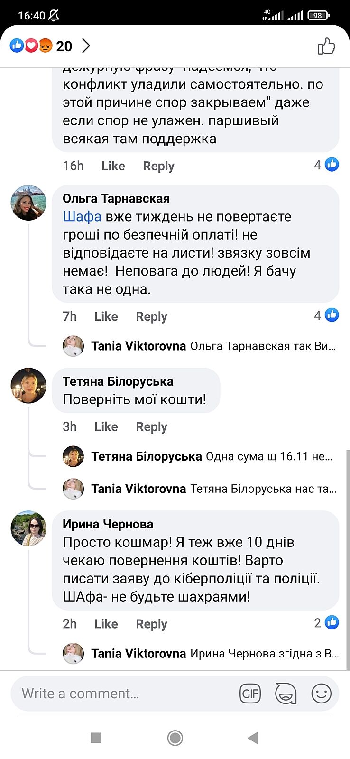
Task: View likes on Ольга Тарнавская's comment
Action: 326,315
